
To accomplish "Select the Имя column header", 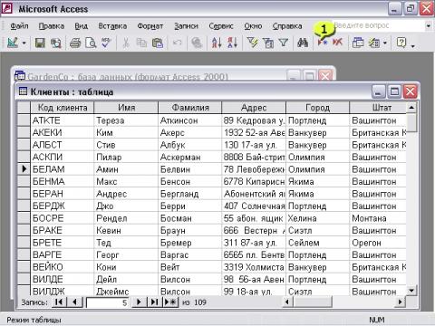I will 126,108.
